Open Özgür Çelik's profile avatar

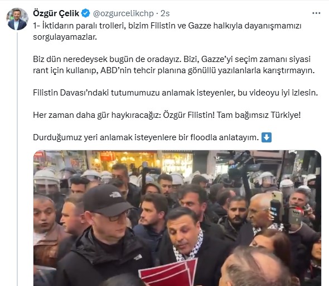(17, 19)
